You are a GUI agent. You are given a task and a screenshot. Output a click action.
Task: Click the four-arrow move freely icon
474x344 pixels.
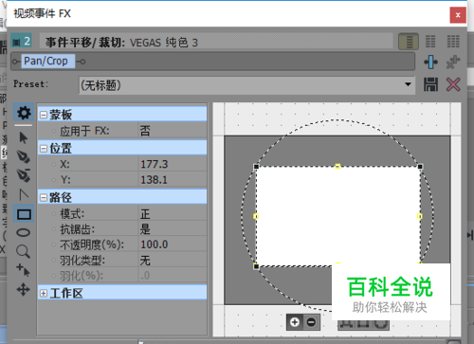(x=24, y=289)
